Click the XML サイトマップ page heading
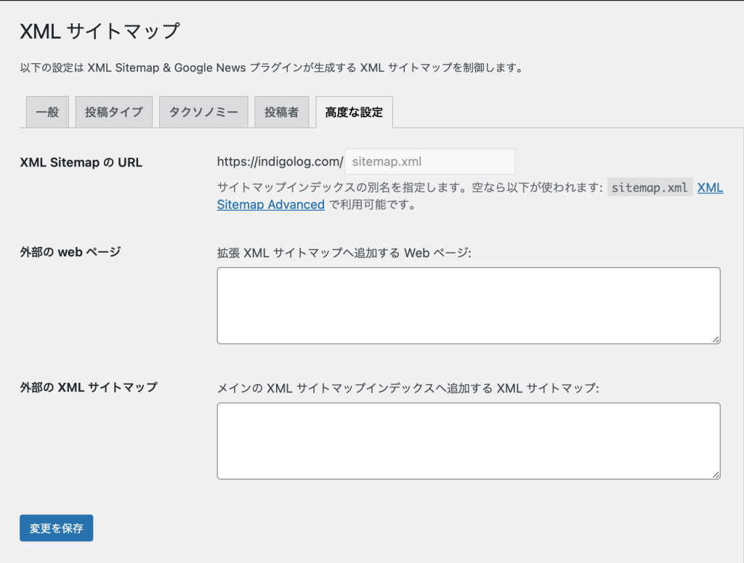Image resolution: width=744 pixels, height=563 pixels. (100, 31)
